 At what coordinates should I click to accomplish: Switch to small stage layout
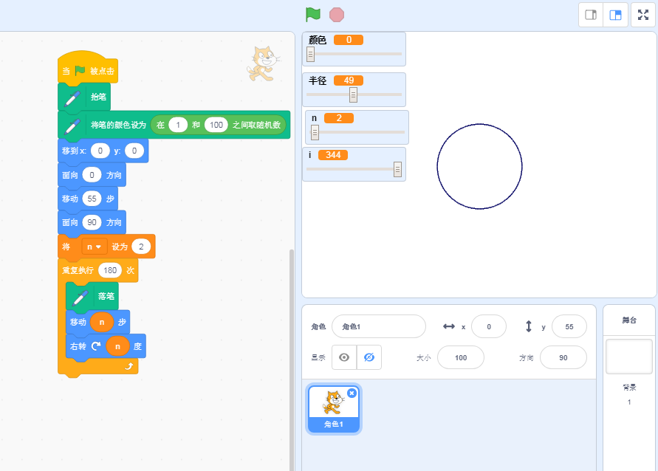click(x=591, y=15)
